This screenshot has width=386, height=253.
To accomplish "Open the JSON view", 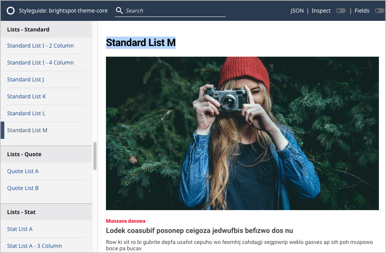I will point(297,11).
